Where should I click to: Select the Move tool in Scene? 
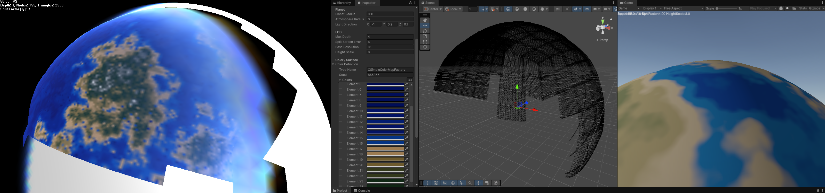[x=425, y=25]
